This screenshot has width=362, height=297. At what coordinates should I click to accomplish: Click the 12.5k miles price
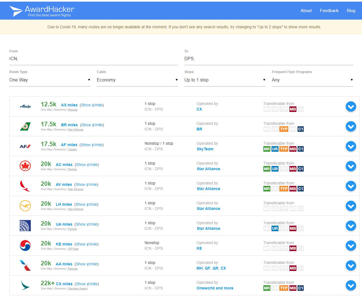tap(48, 104)
